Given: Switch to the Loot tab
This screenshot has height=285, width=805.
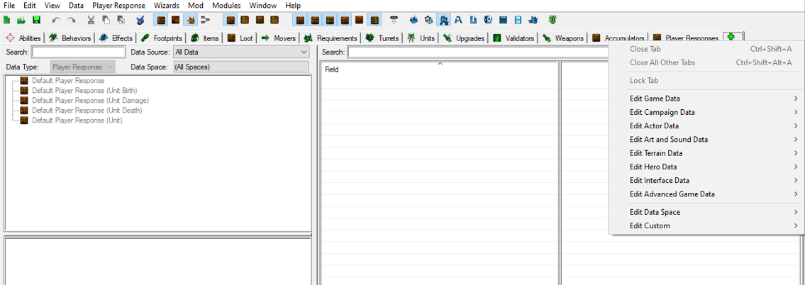Looking at the screenshot, I should coord(240,38).
